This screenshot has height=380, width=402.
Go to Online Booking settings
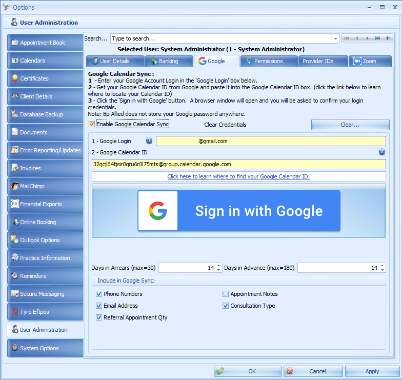click(x=45, y=222)
